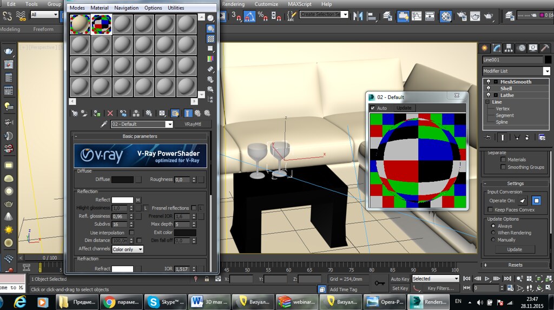Pick material from object with the eyedropper
This screenshot has height=310, width=554.
point(104,124)
